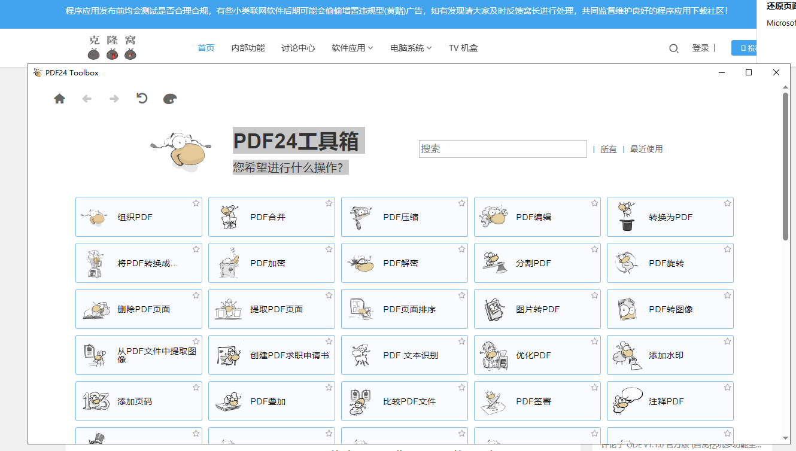Click 登录 on the website header
Screen dimensions: 796x451
[x=701, y=48]
